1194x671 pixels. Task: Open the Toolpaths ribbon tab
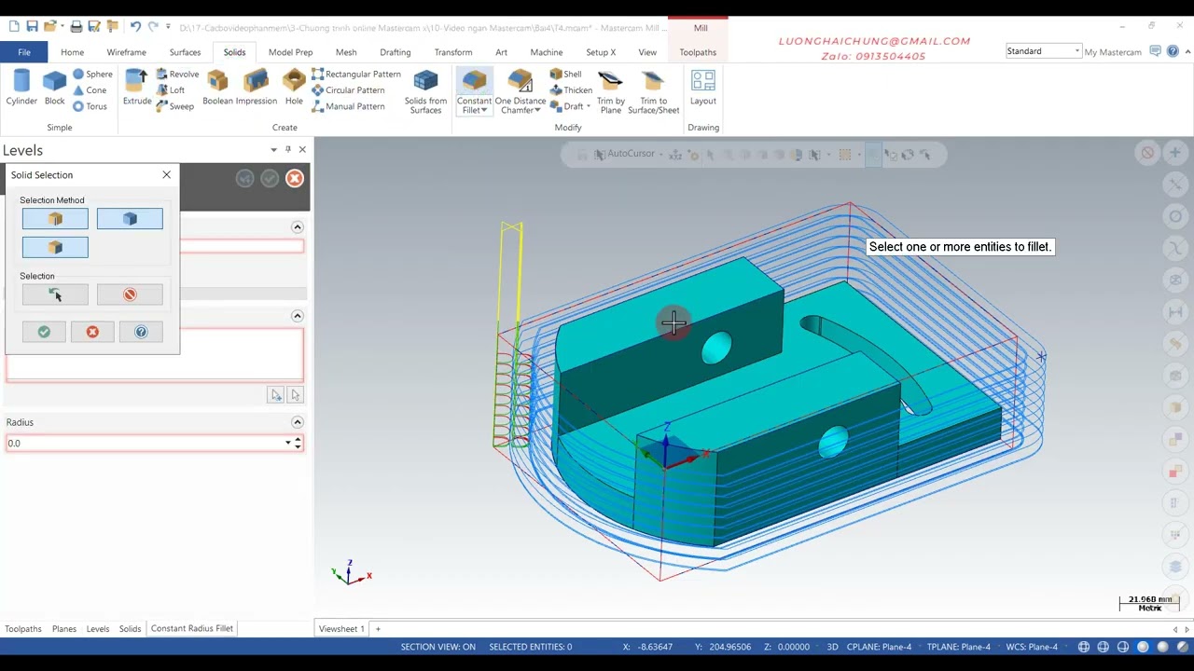point(698,52)
